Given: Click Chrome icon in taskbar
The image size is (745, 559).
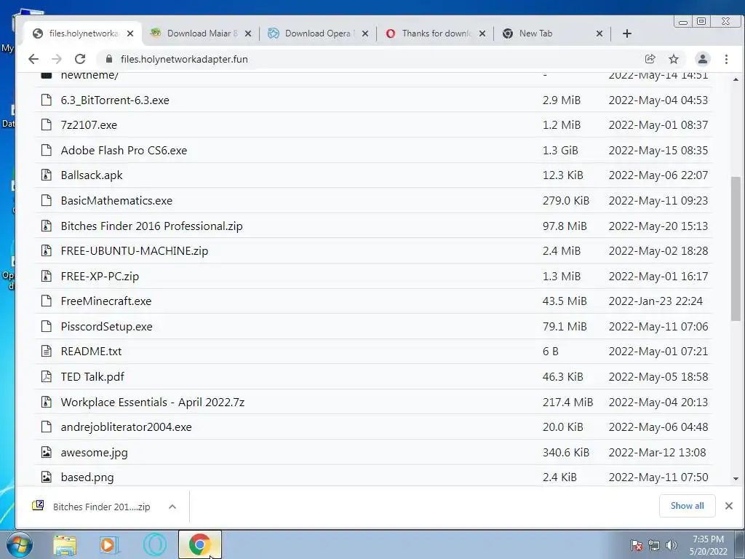Looking at the screenshot, I should coord(200,544).
